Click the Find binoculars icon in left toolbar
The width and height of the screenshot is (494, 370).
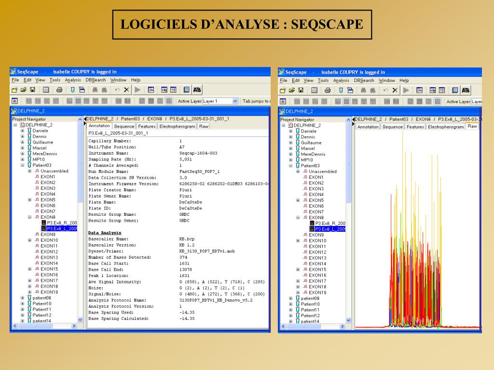(x=95, y=90)
